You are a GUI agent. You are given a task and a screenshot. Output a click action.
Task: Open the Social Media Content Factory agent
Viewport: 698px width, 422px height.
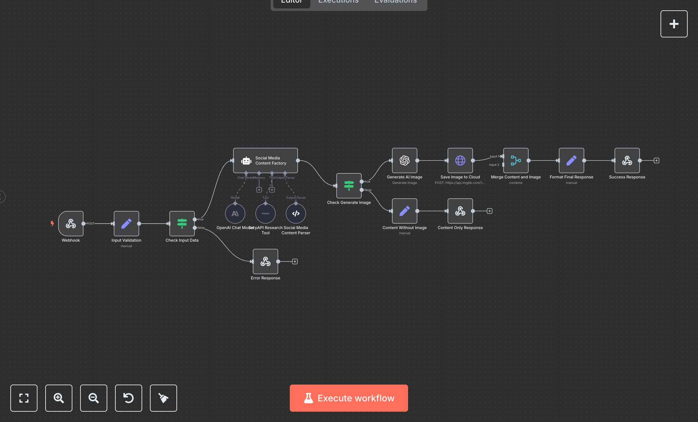pyautogui.click(x=265, y=160)
